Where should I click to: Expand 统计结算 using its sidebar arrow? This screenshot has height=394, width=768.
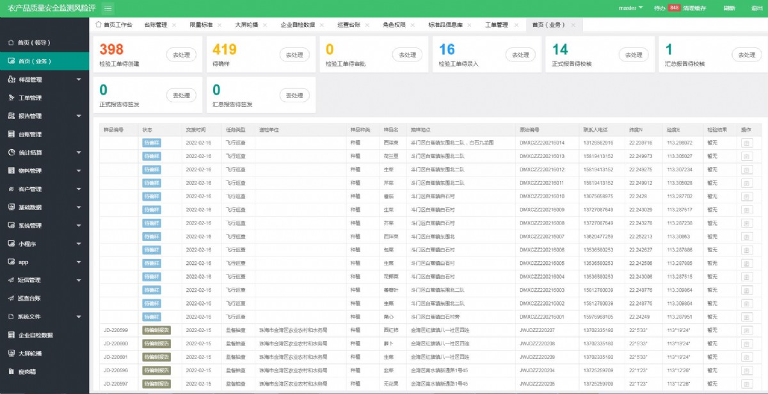tap(79, 153)
